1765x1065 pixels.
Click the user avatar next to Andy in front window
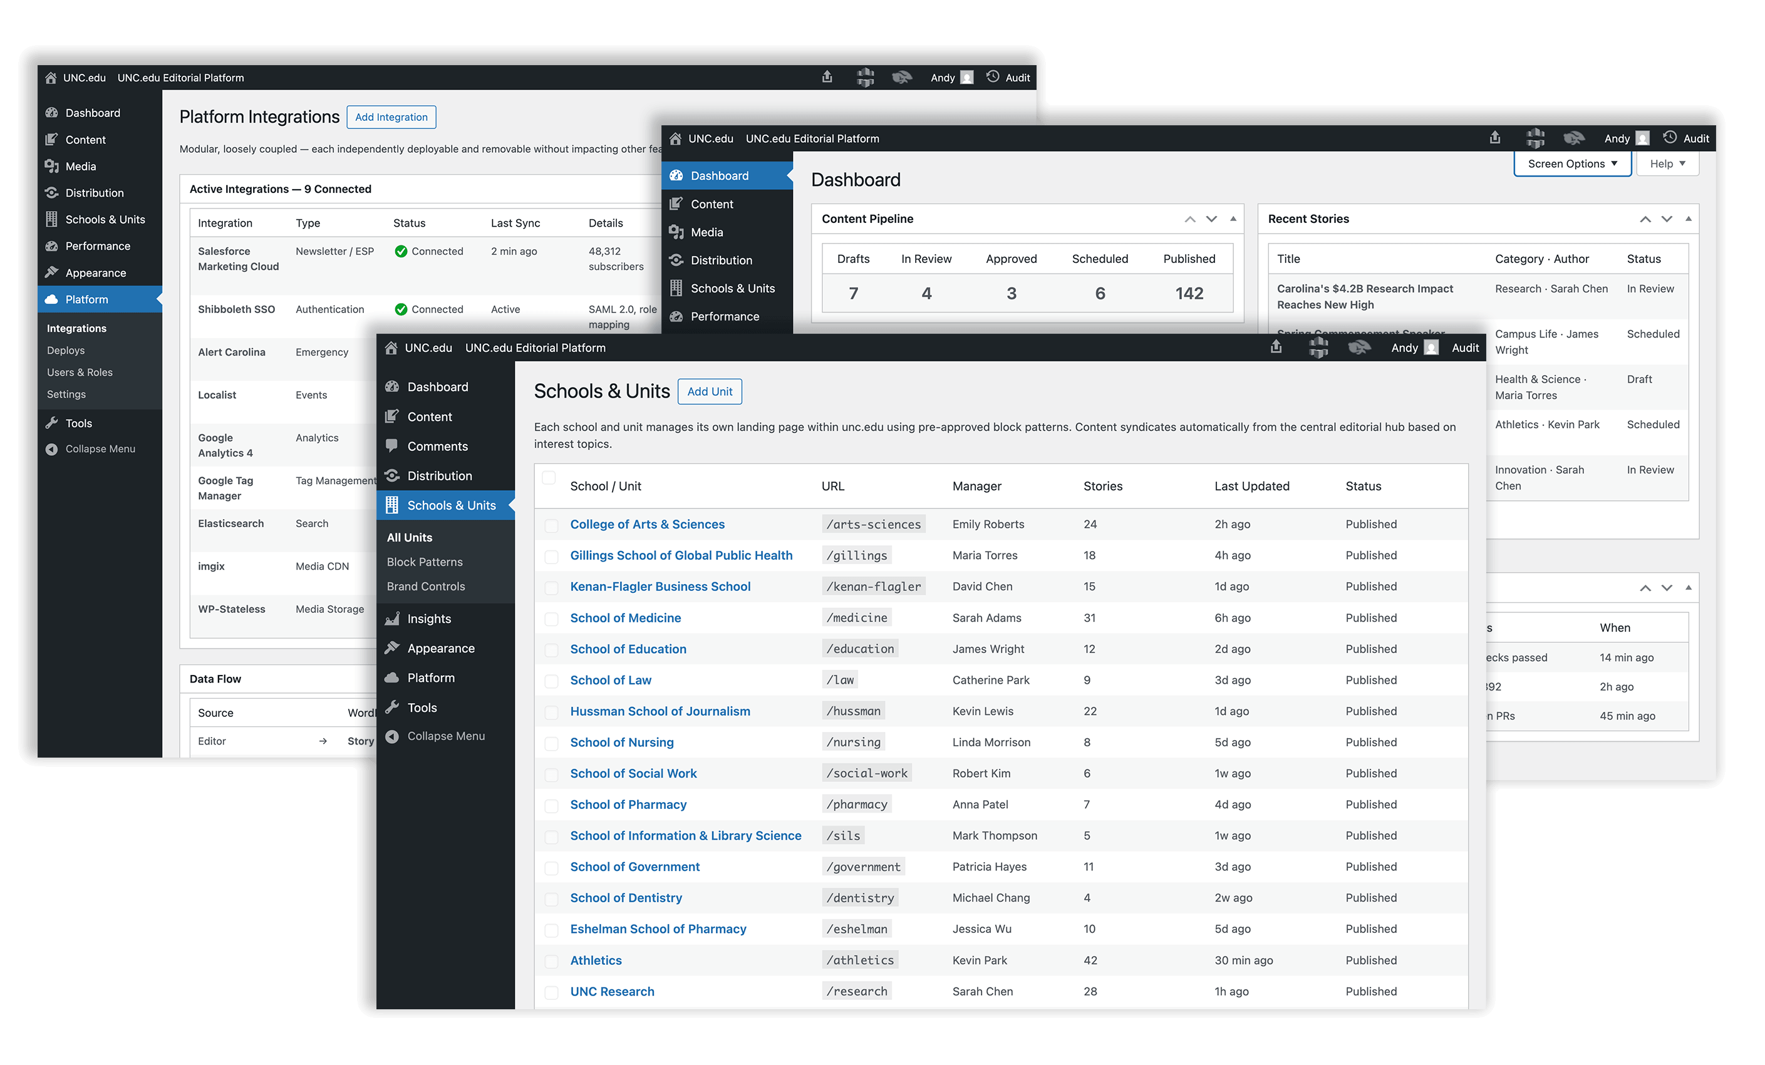[1431, 347]
